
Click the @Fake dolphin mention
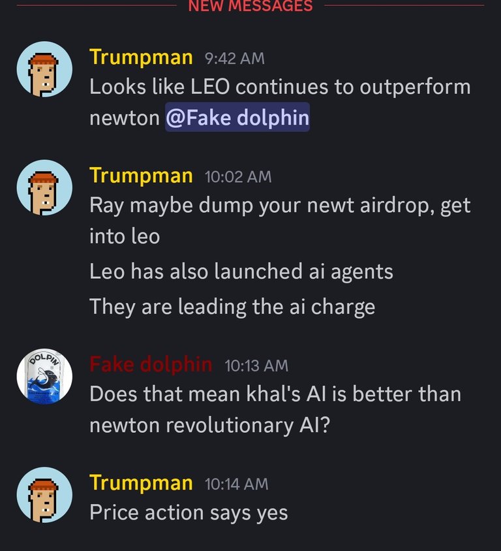point(237,118)
